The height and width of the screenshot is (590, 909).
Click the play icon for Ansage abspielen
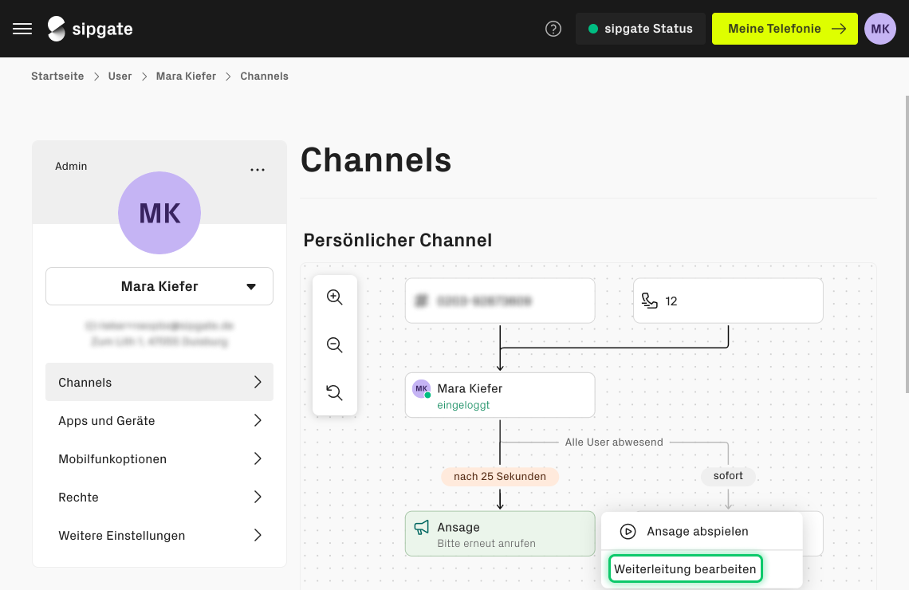tap(628, 532)
